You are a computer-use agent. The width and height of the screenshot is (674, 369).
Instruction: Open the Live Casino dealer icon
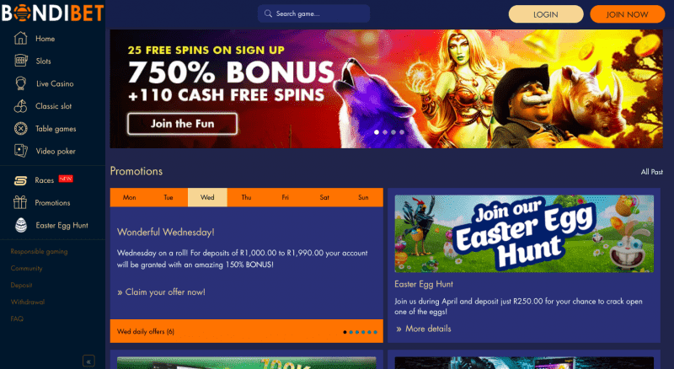[x=20, y=83]
